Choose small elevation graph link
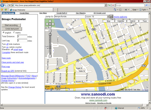151x110 pixels. (16, 49)
